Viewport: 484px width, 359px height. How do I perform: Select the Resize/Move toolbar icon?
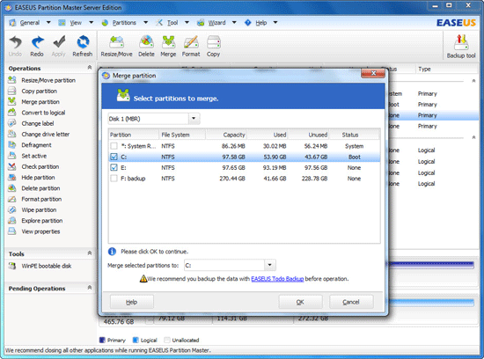(x=116, y=42)
